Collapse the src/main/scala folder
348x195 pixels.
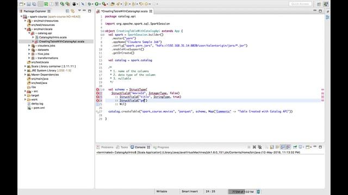(x=26, y=29)
